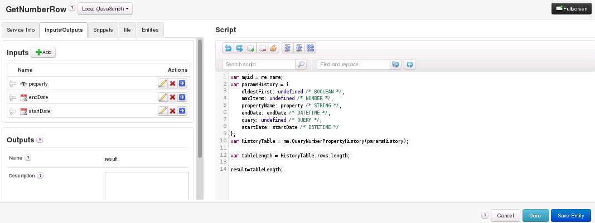Edit the property input with pencil icon
This screenshot has height=223, width=595.
(x=163, y=83)
